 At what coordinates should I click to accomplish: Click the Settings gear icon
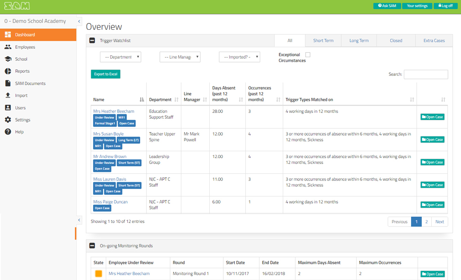click(8, 120)
